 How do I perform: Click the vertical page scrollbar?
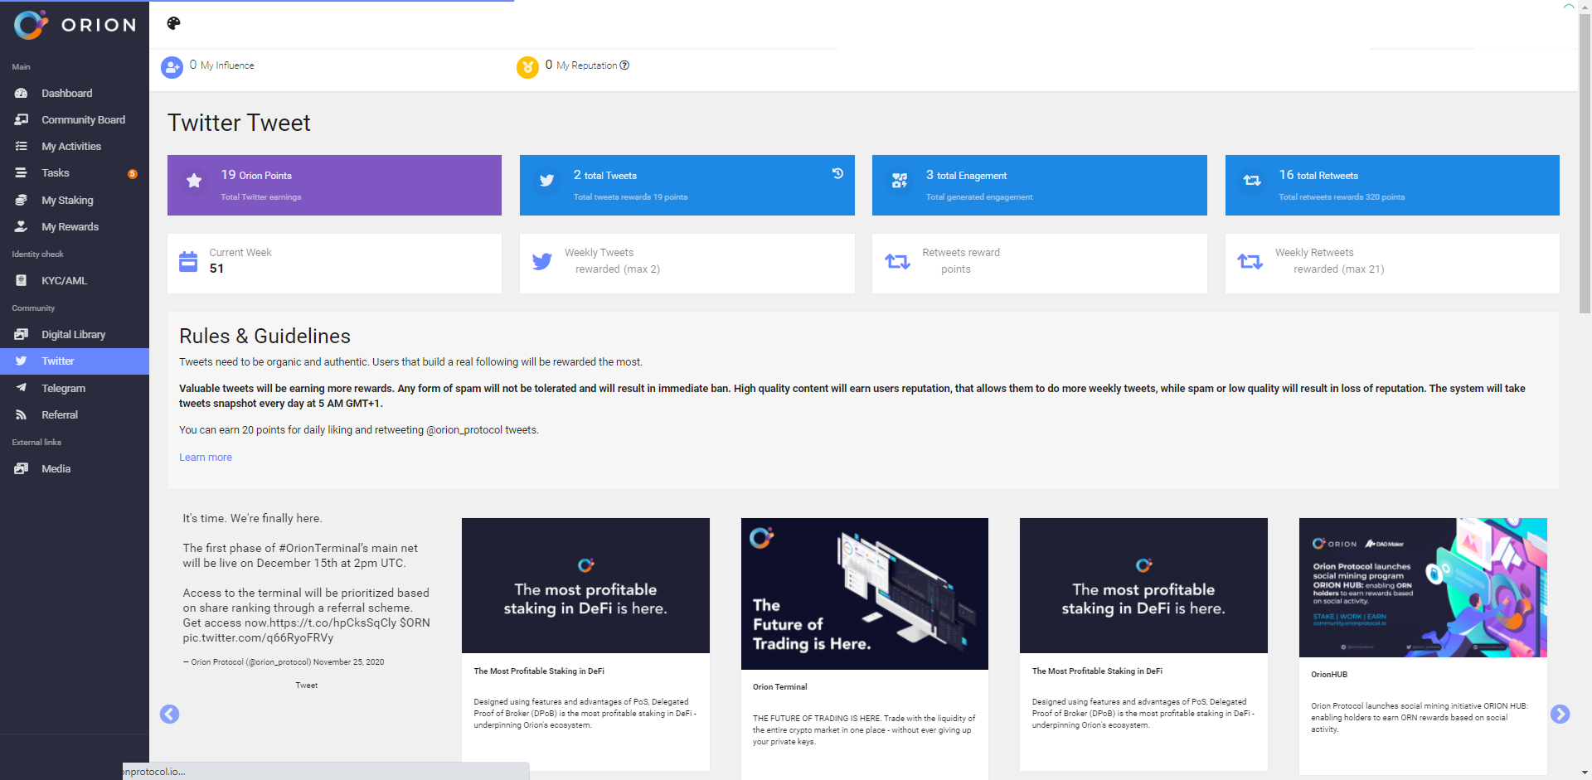(x=1585, y=166)
